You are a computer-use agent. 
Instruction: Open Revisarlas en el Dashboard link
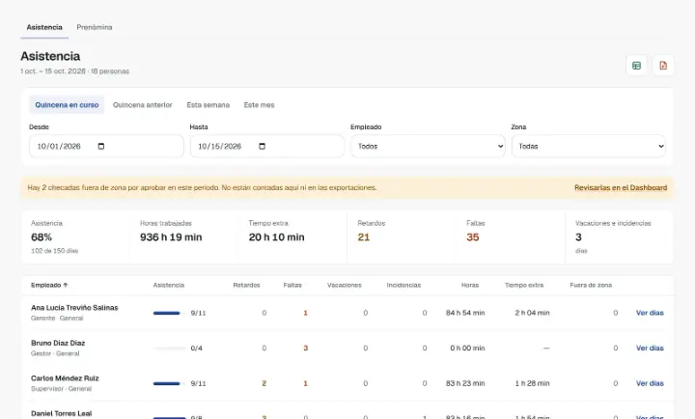tap(621, 188)
